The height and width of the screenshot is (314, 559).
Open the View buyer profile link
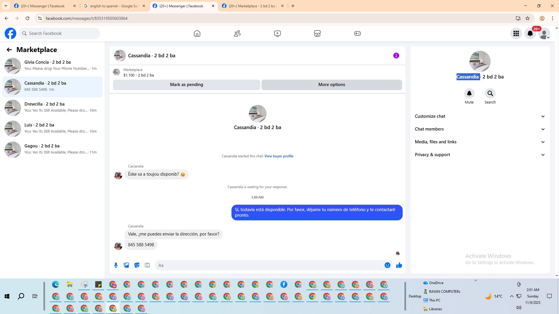pyautogui.click(x=279, y=156)
